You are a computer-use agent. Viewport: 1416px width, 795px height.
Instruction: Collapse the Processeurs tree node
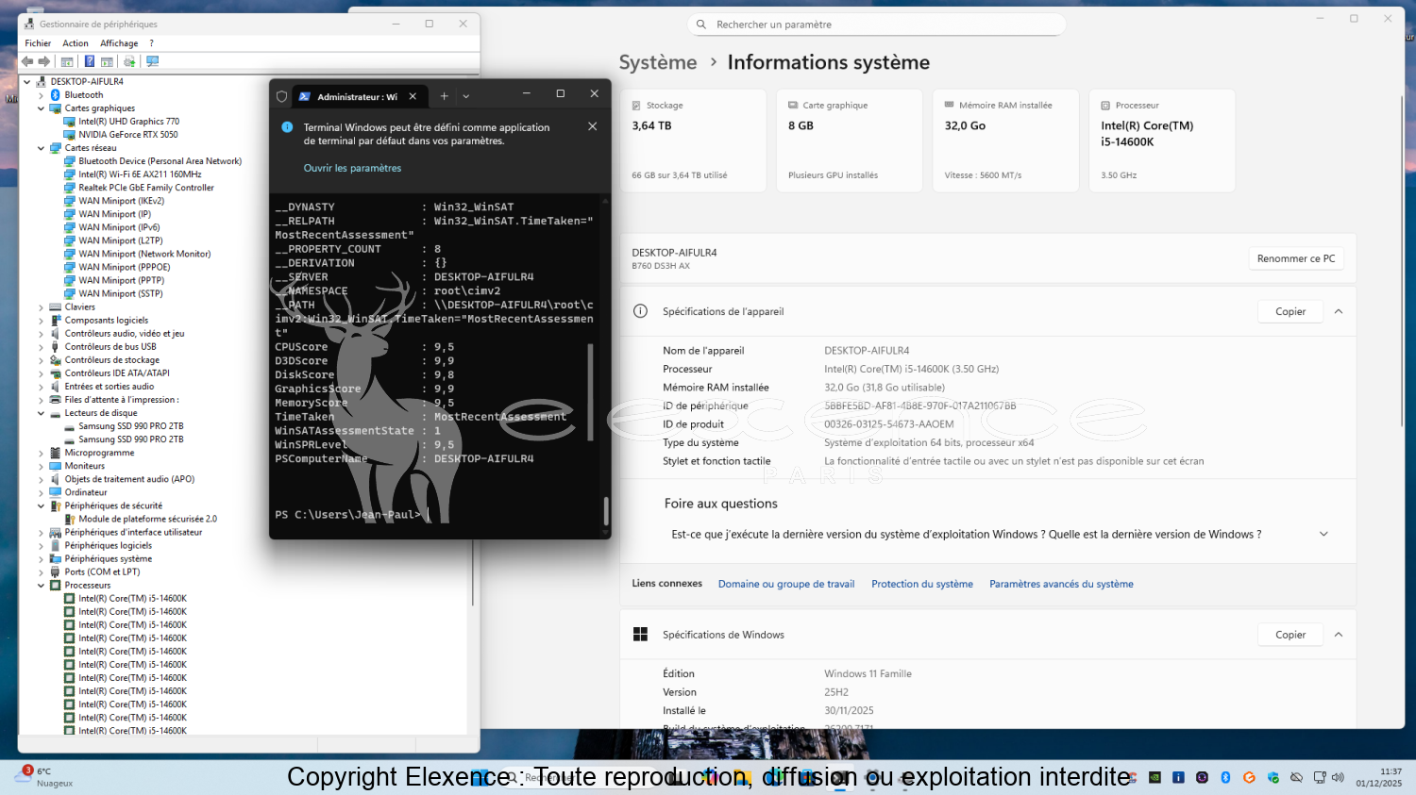pyautogui.click(x=41, y=586)
